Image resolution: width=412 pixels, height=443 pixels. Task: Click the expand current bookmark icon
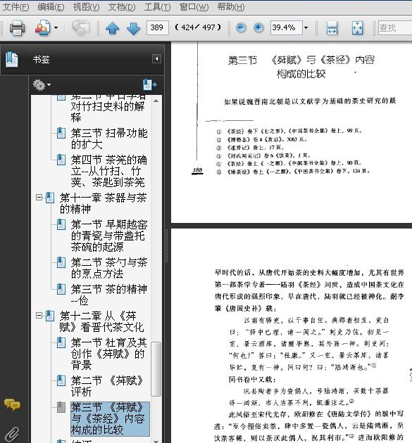point(150,84)
